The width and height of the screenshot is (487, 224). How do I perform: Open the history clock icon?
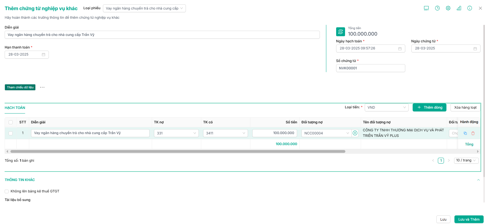pyautogui.click(x=437, y=8)
